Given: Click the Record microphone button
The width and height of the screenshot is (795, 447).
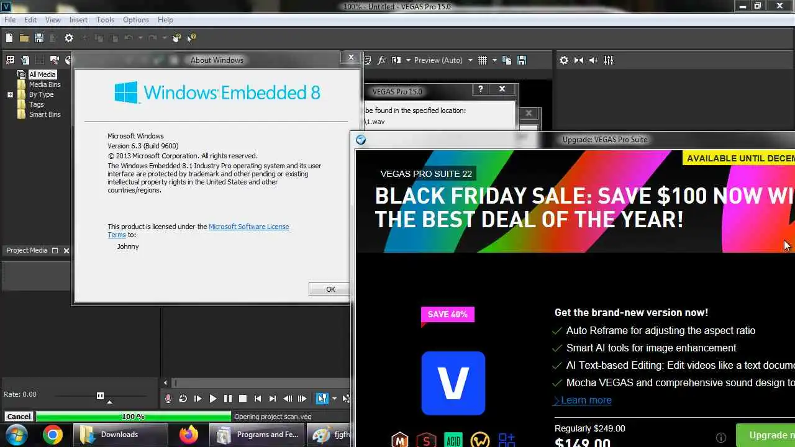Looking at the screenshot, I should click(x=168, y=399).
